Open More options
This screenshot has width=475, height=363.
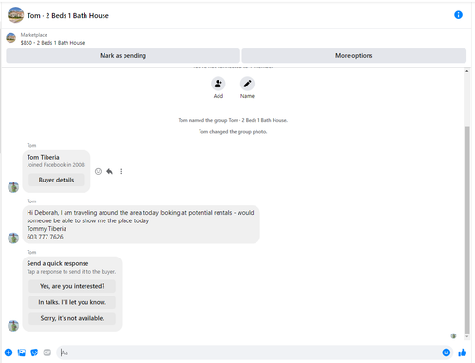(354, 56)
